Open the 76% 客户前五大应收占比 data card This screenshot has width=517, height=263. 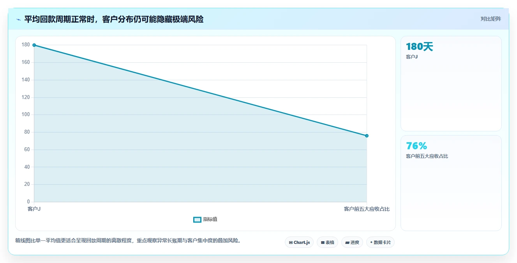coord(451,183)
